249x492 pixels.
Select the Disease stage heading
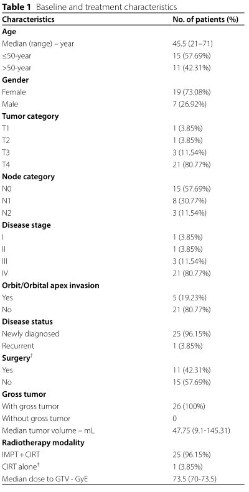pyautogui.click(x=26, y=225)
